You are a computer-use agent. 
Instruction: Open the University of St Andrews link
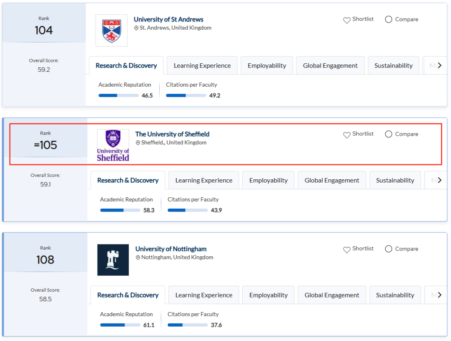tap(168, 19)
